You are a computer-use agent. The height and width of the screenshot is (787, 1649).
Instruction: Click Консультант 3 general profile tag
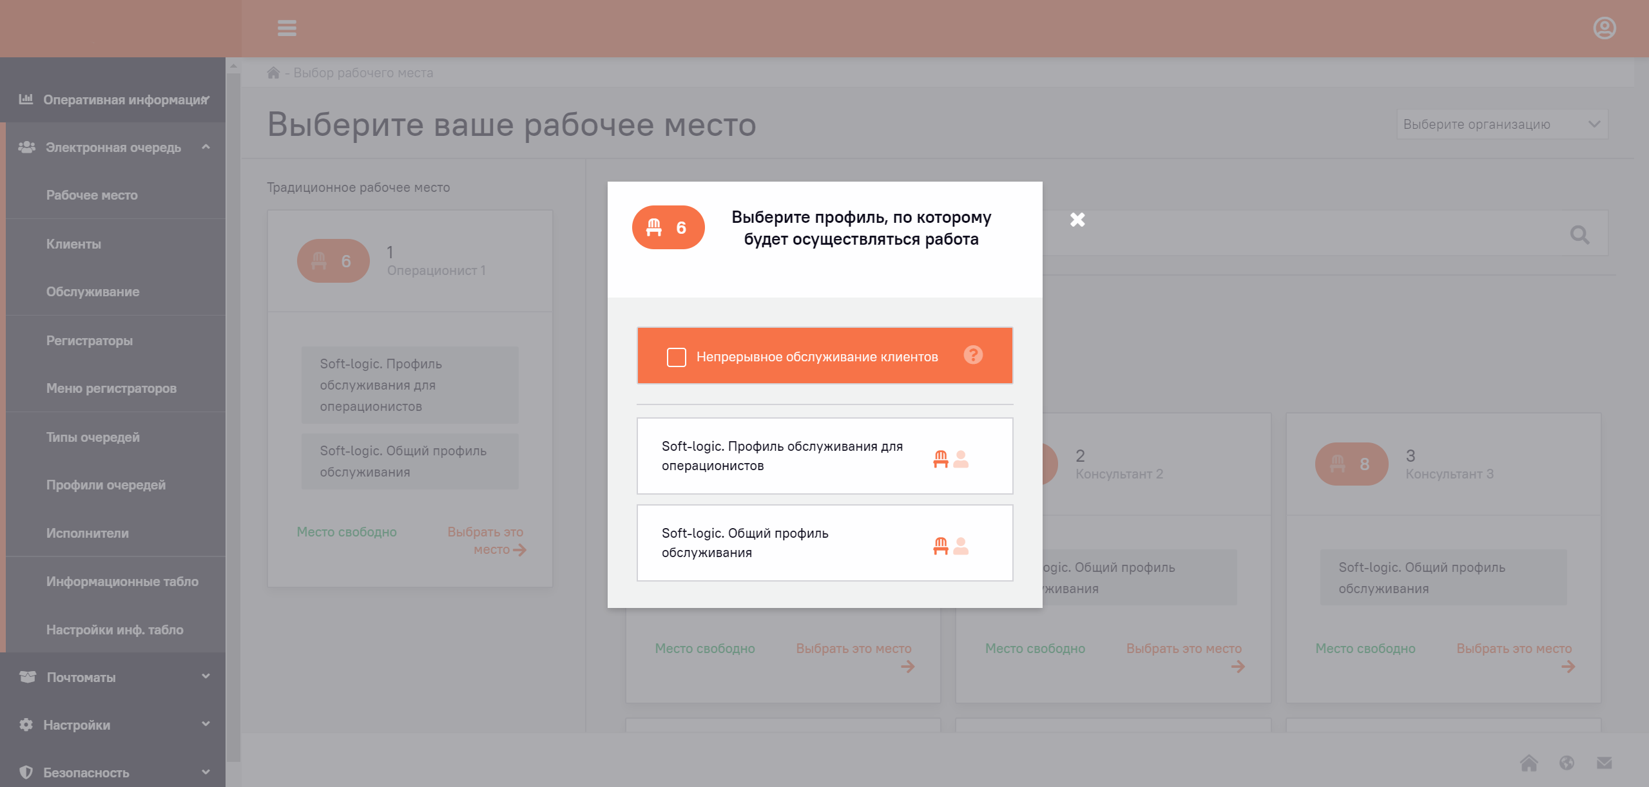click(1443, 578)
